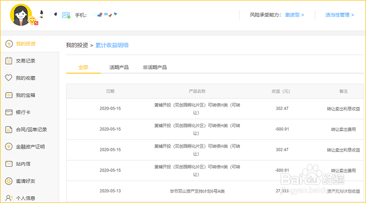Click the 合同/回单记录 document icon
Screen dimensions: 366x203
point(9,129)
